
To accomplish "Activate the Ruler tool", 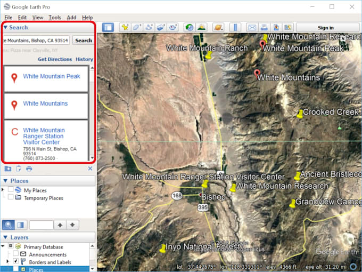I will [235, 28].
